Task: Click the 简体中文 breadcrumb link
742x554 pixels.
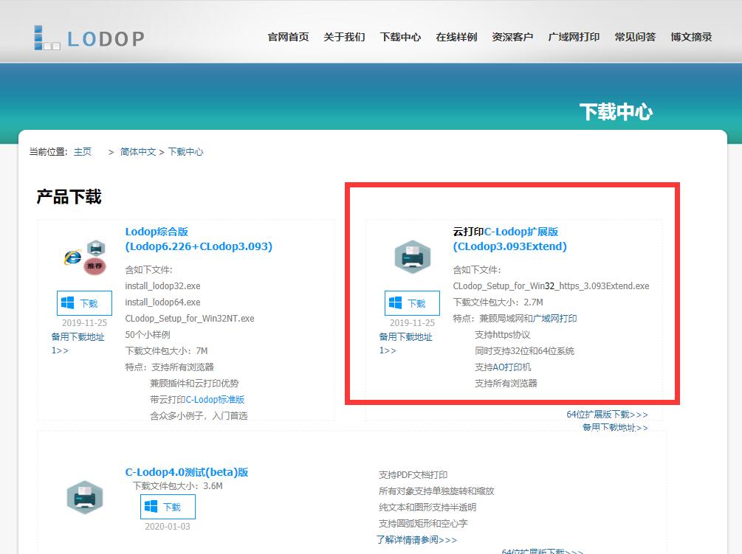Action: (x=138, y=152)
